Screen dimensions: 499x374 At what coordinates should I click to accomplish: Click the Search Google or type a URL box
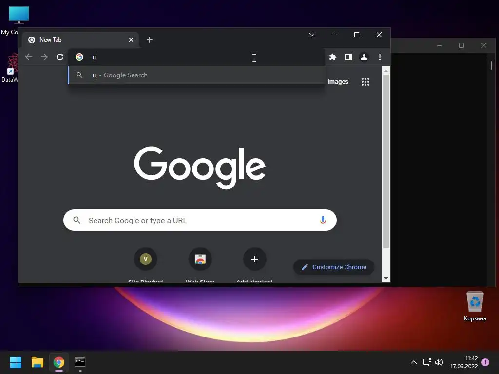200,220
